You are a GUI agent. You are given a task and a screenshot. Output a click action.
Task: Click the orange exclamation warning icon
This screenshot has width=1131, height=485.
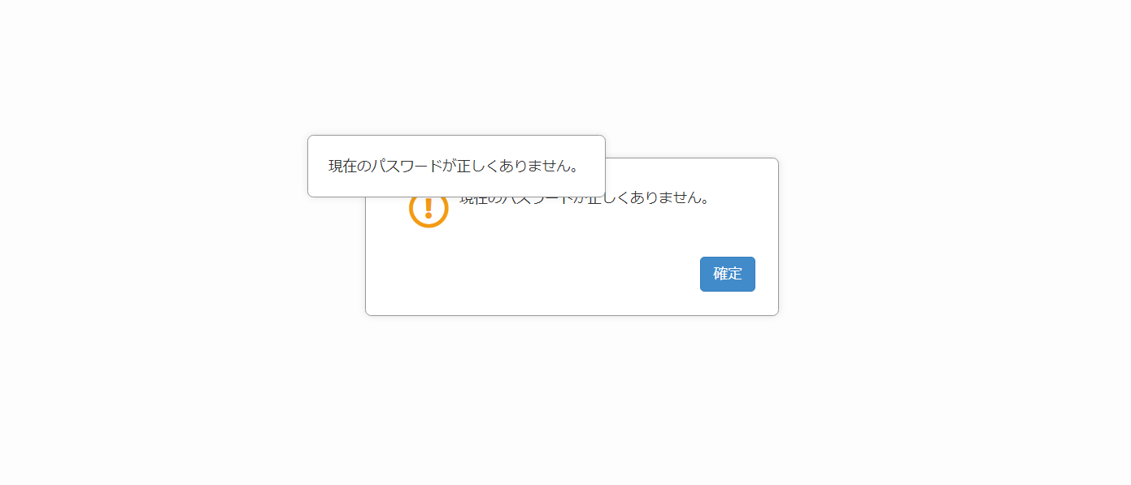[x=428, y=210]
